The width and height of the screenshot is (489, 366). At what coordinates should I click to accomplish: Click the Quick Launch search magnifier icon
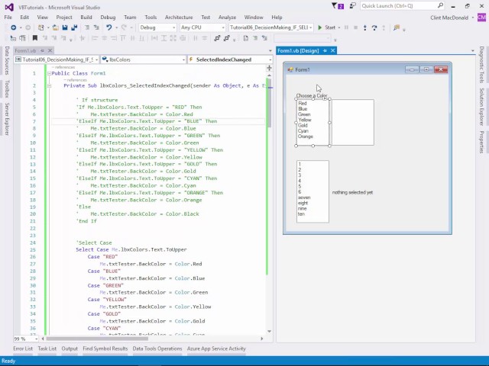tap(440, 5)
